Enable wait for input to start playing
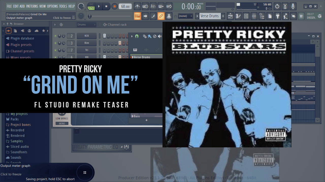This screenshot has width=325, height=182. click(x=145, y=6)
